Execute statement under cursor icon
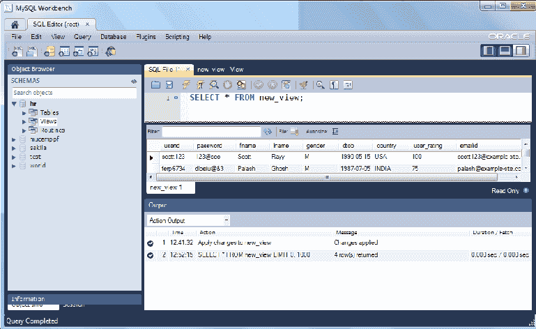Viewport: 536px width, 329px height. [200, 85]
